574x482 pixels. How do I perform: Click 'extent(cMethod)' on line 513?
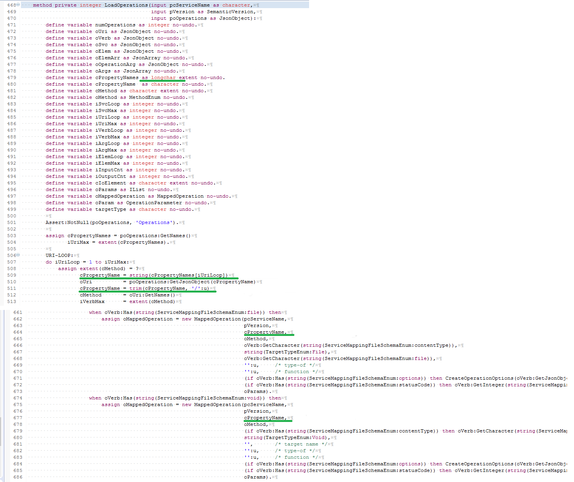tap(153, 301)
